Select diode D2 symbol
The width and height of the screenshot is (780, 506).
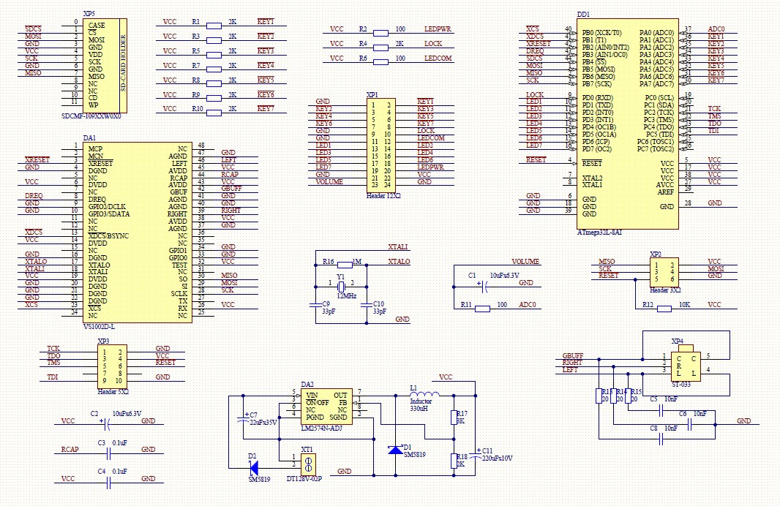(x=253, y=468)
